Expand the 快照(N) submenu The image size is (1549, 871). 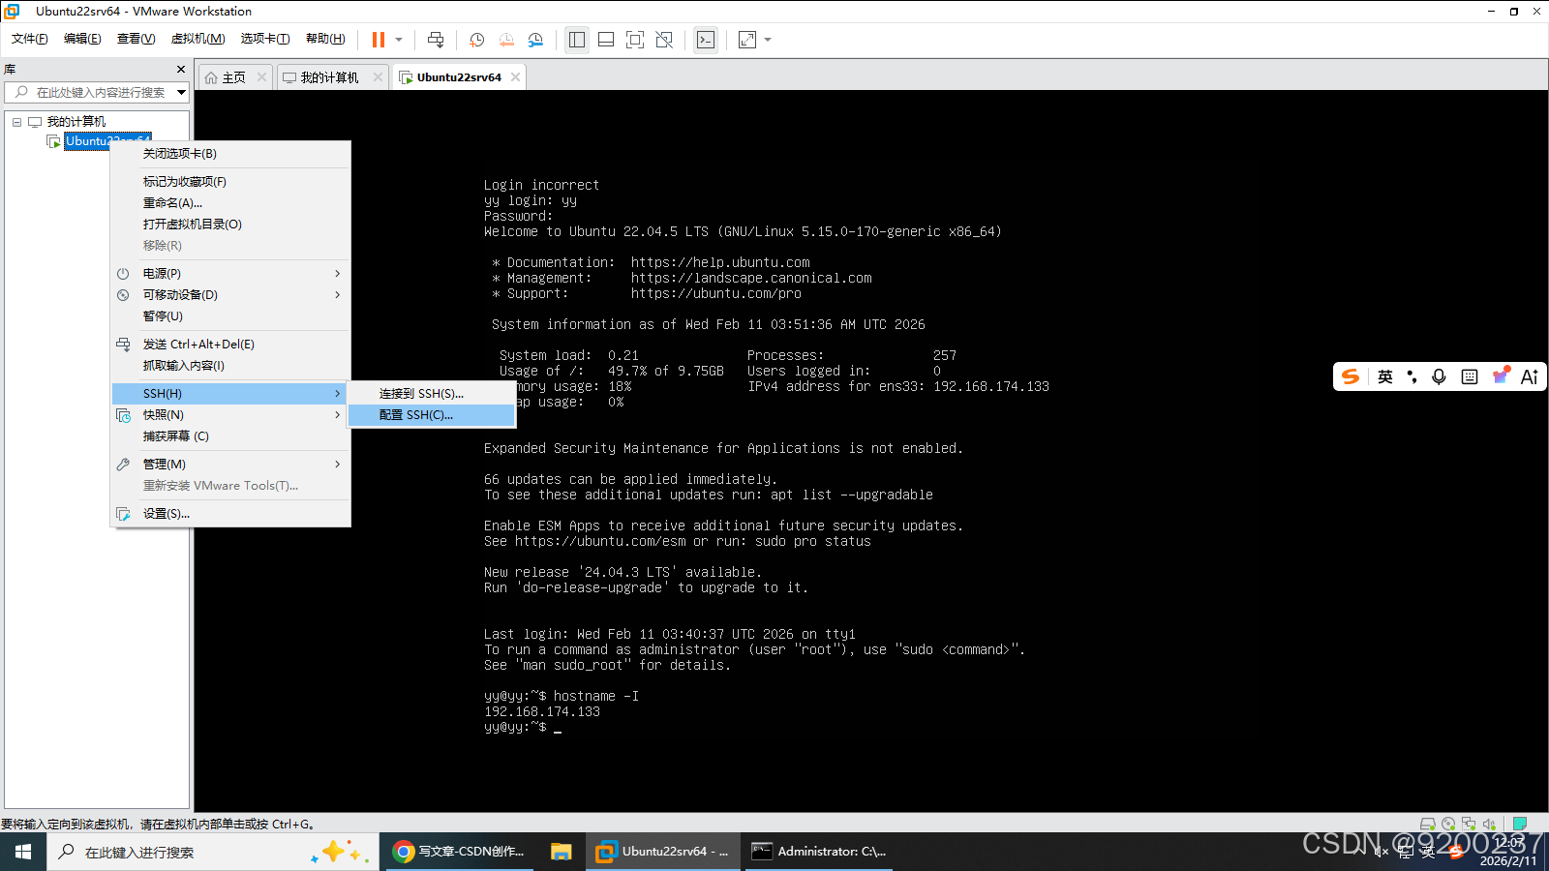click(x=230, y=415)
